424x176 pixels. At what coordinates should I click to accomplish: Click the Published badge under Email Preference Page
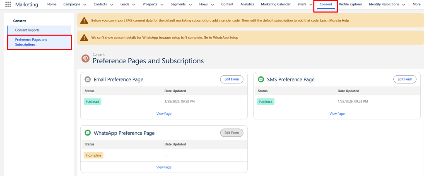(92, 102)
